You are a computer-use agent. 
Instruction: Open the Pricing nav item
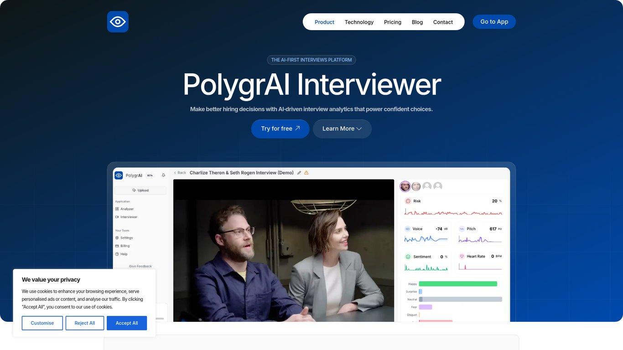coord(393,22)
